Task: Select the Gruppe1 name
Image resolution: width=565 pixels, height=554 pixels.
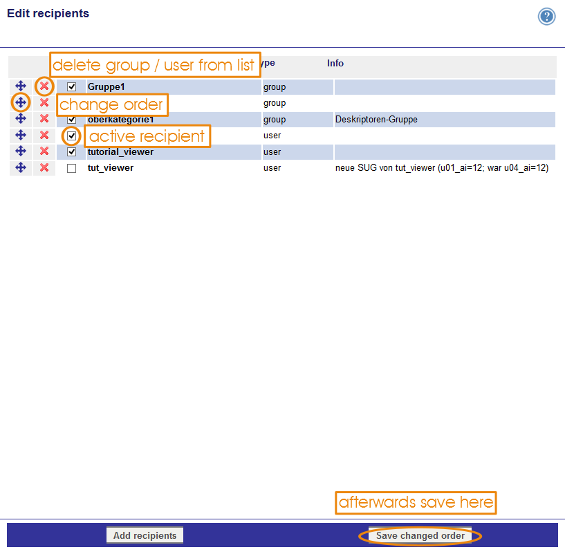Action: point(106,87)
